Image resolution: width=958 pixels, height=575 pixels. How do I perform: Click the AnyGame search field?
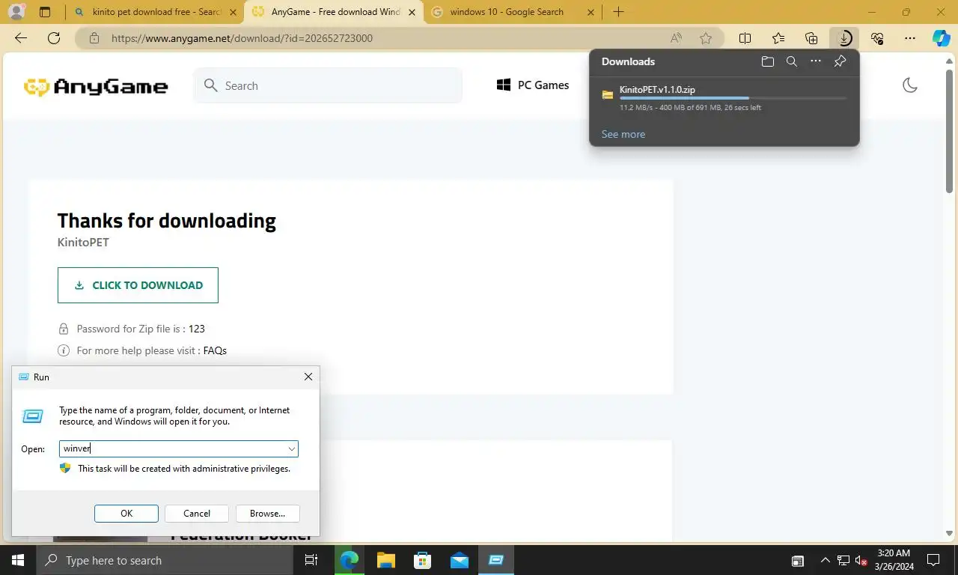(x=328, y=85)
